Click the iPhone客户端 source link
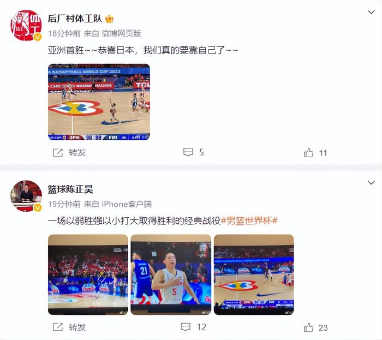 pos(127,204)
